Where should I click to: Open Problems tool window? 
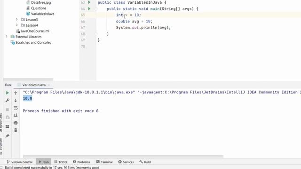click(x=81, y=162)
